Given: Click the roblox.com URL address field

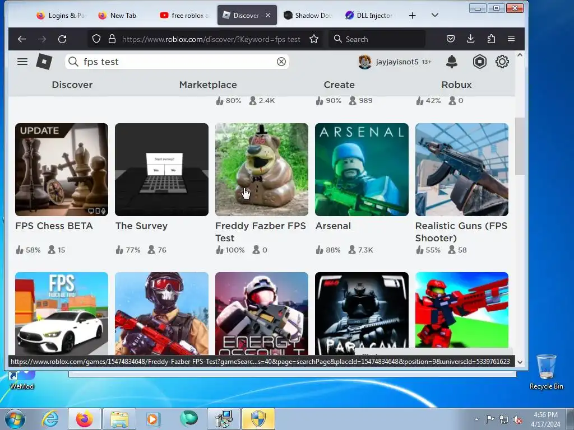Looking at the screenshot, I should coord(211,39).
